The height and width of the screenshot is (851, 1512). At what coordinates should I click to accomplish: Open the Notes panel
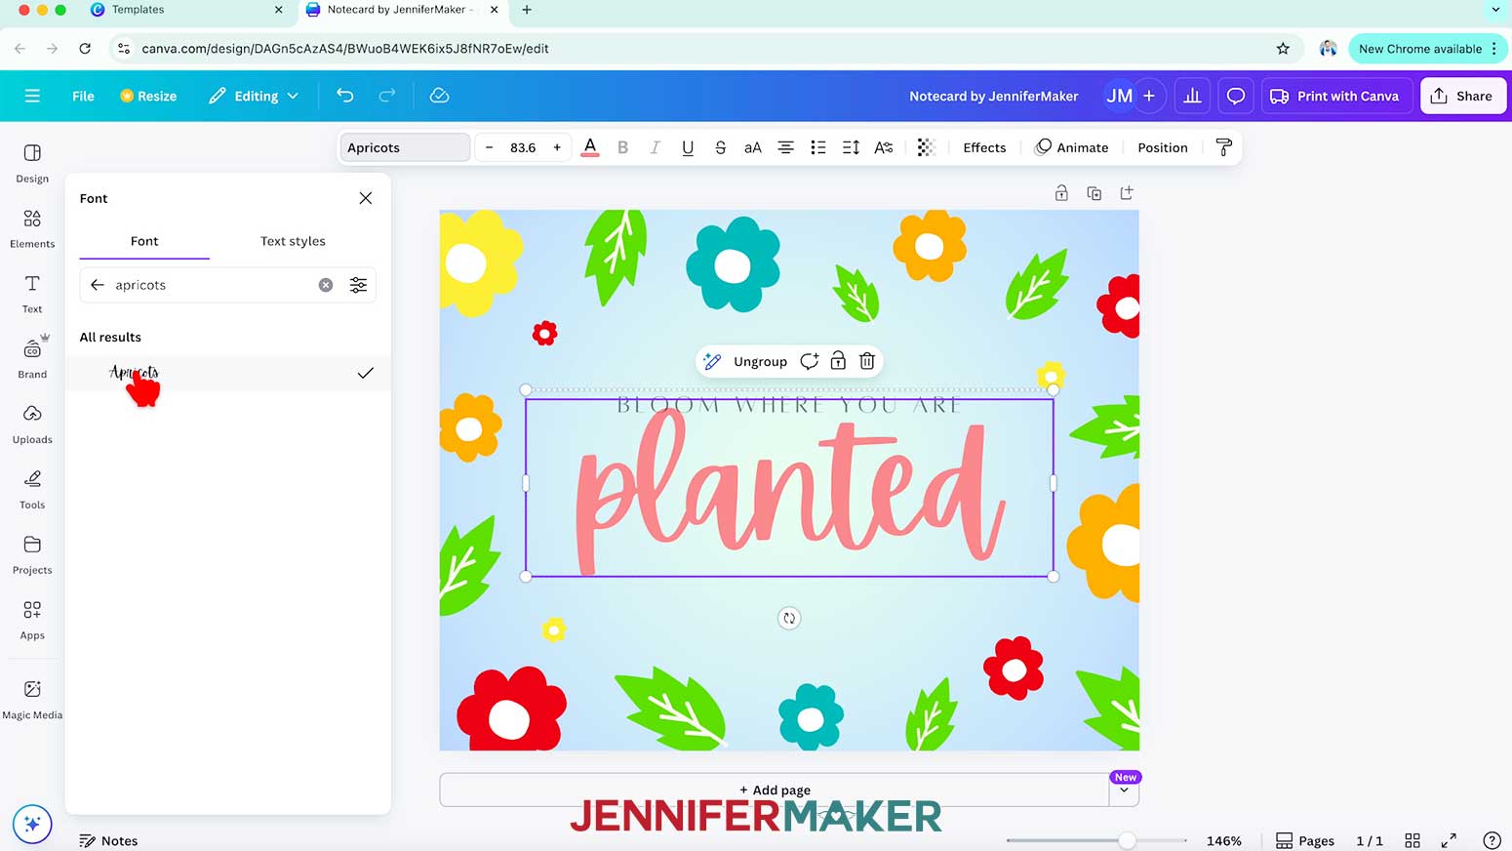coord(108,840)
